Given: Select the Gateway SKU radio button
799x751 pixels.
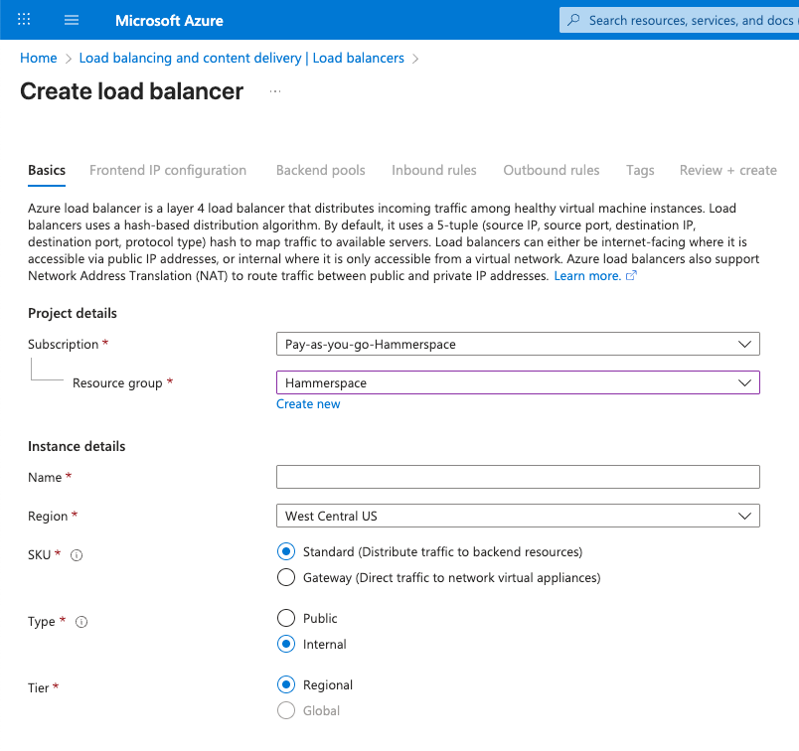Looking at the screenshot, I should [286, 577].
